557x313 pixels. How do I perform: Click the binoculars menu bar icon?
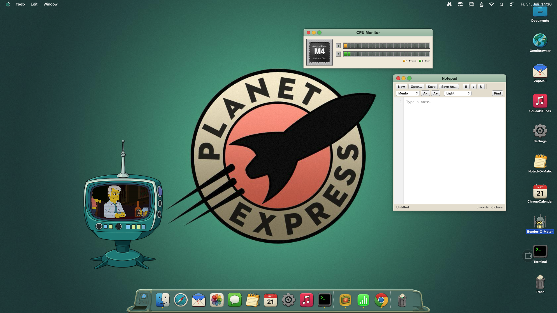coord(449,4)
